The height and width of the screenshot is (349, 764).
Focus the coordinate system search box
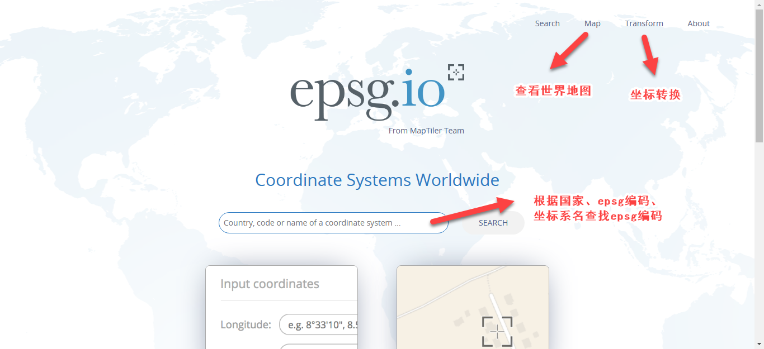333,223
